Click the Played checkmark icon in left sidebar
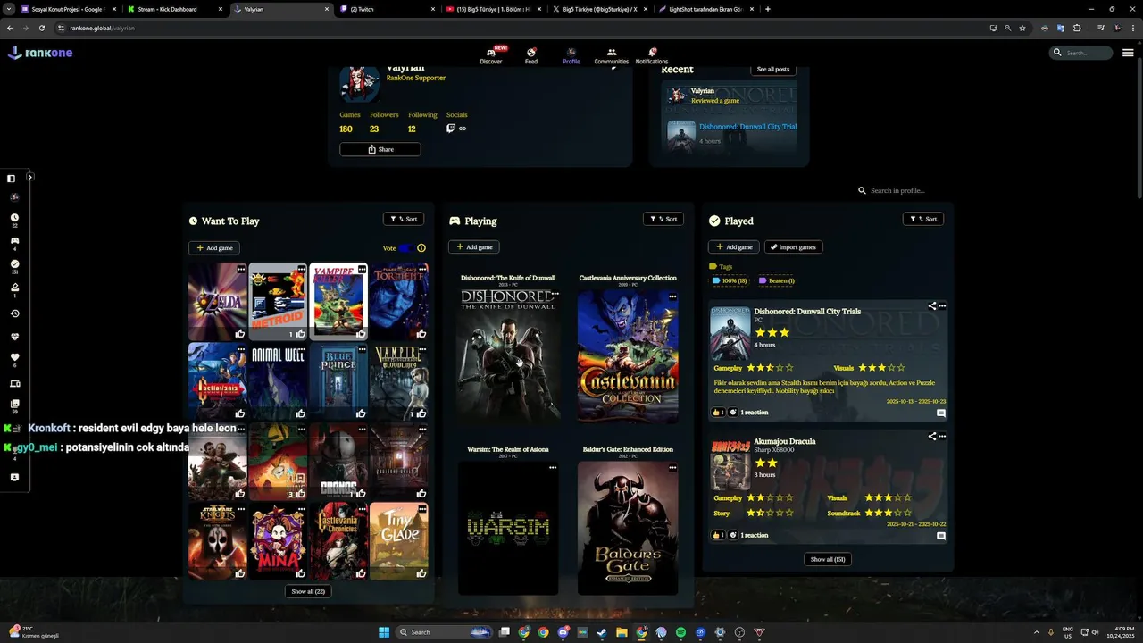 tap(14, 264)
